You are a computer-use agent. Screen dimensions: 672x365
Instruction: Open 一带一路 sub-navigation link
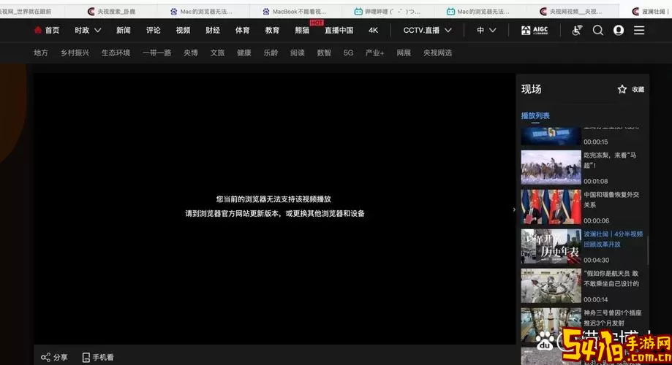(157, 53)
